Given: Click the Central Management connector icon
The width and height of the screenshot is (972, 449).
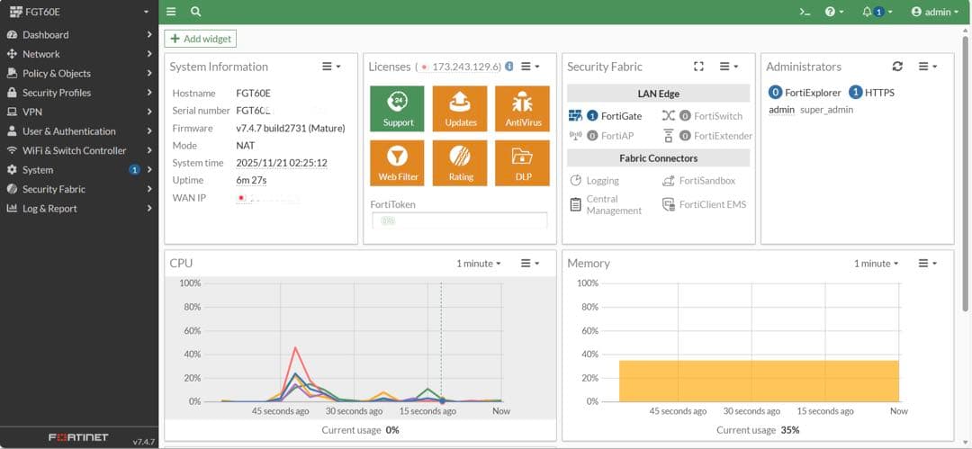Looking at the screenshot, I should click(575, 204).
